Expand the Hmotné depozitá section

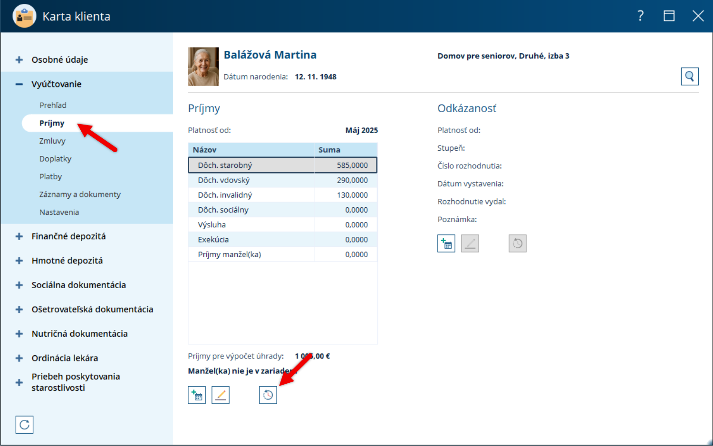click(x=19, y=261)
